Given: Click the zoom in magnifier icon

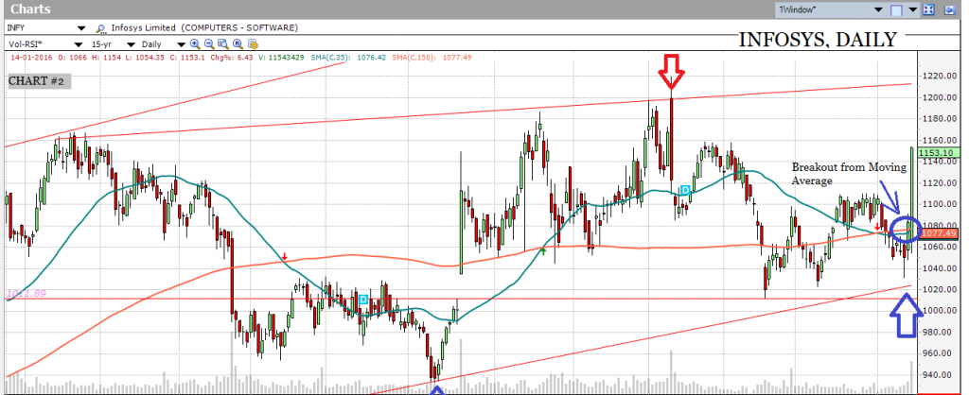Looking at the screenshot, I should (x=195, y=43).
